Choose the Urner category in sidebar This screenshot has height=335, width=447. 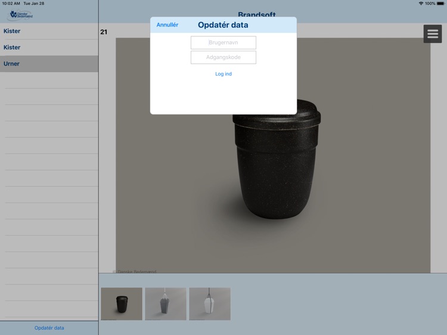pos(12,64)
